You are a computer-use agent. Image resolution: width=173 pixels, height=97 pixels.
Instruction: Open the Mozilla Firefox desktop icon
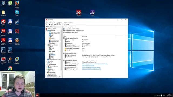[x=17, y=4]
